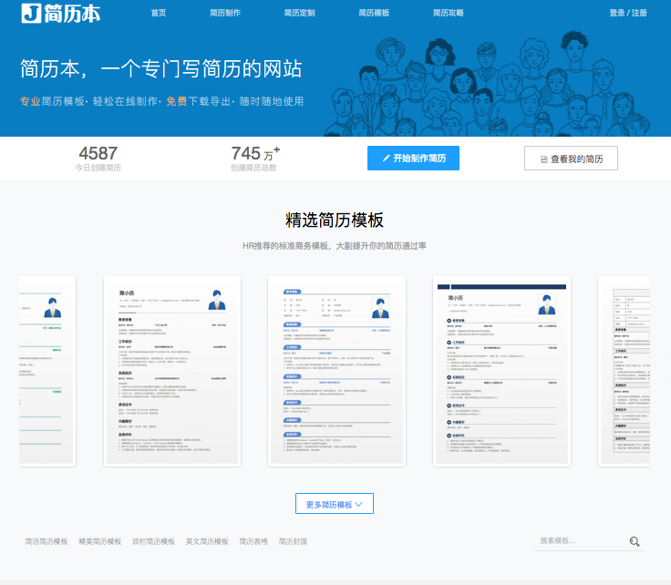Click the 登录 / 注册 link
Screen dimensions: 671x585
click(x=628, y=13)
